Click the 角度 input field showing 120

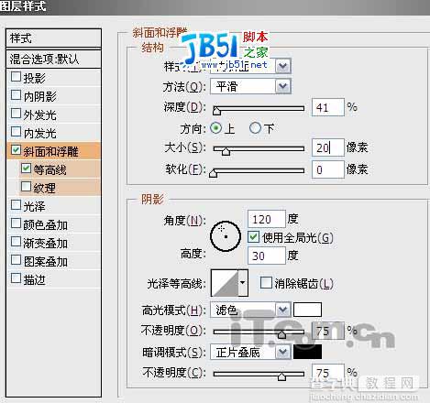click(x=267, y=219)
